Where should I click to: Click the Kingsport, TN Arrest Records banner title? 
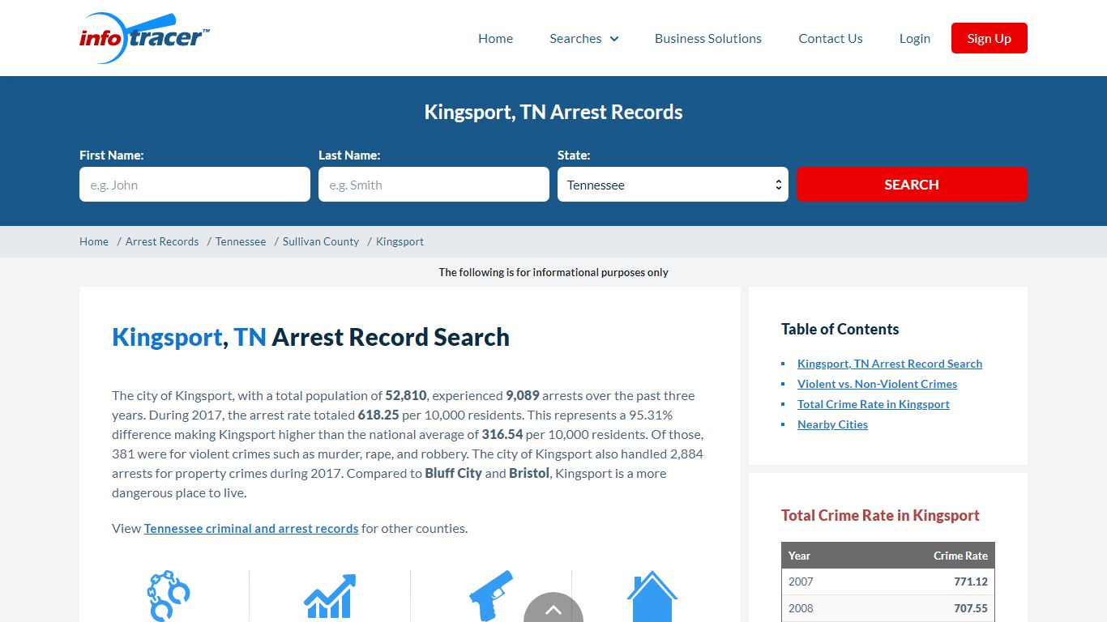point(553,112)
